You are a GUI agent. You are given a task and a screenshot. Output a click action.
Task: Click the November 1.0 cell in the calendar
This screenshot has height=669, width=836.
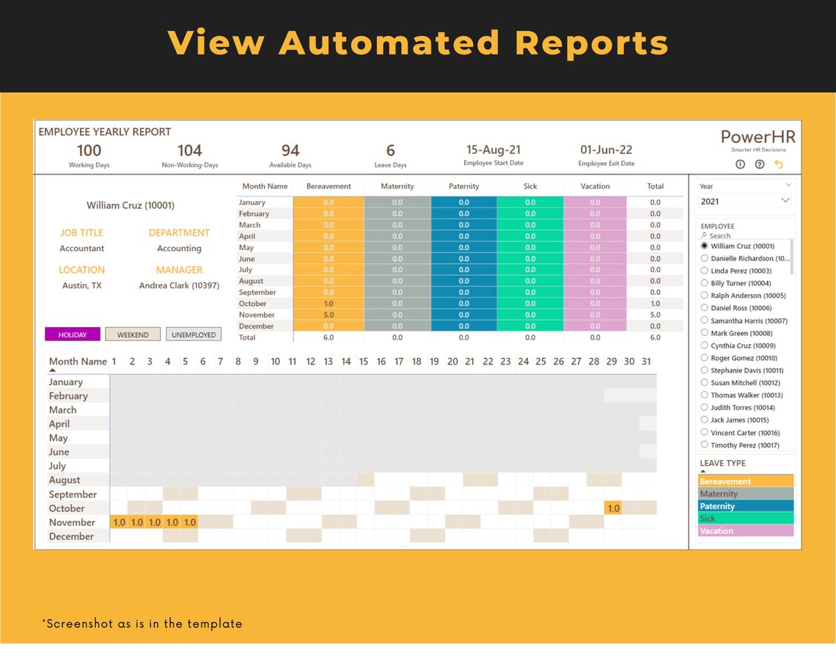[x=119, y=522]
